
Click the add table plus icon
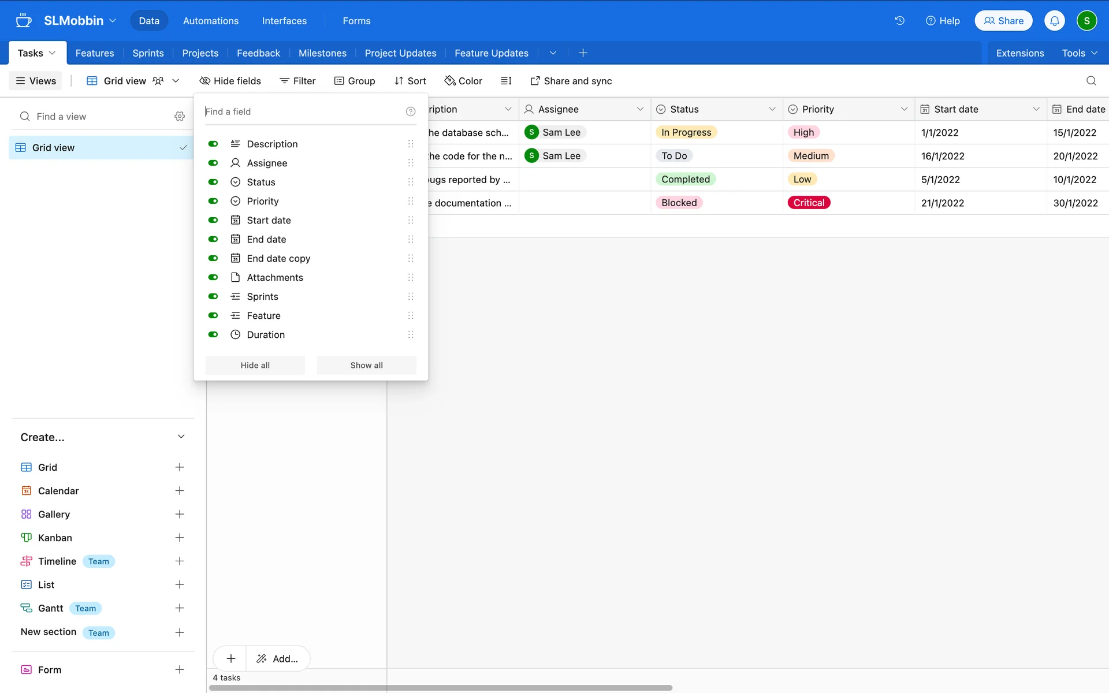click(x=583, y=53)
